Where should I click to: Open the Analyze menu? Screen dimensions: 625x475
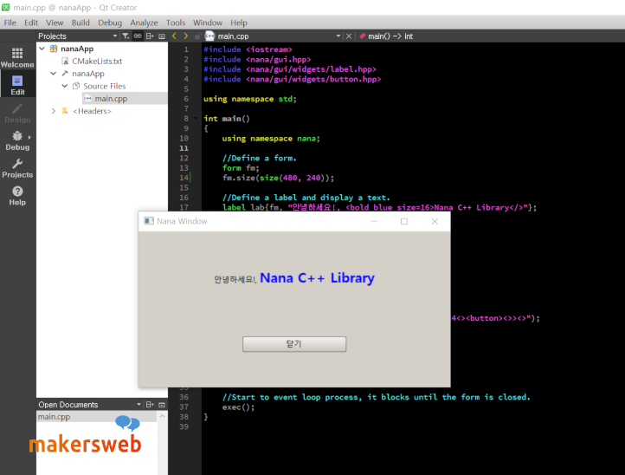click(x=144, y=23)
